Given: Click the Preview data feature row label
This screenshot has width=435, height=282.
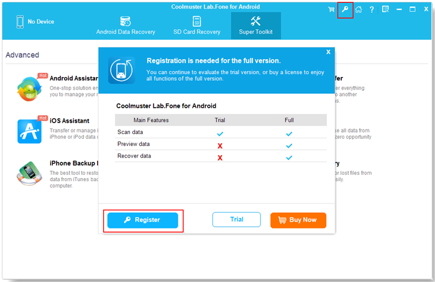Looking at the screenshot, I should tap(134, 144).
